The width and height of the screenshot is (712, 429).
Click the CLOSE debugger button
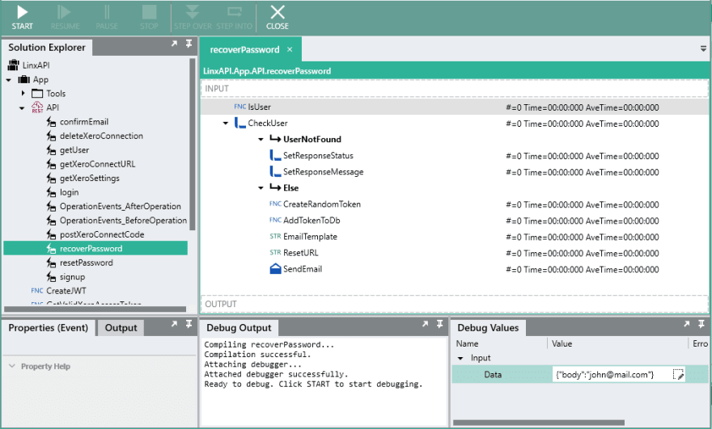(278, 17)
